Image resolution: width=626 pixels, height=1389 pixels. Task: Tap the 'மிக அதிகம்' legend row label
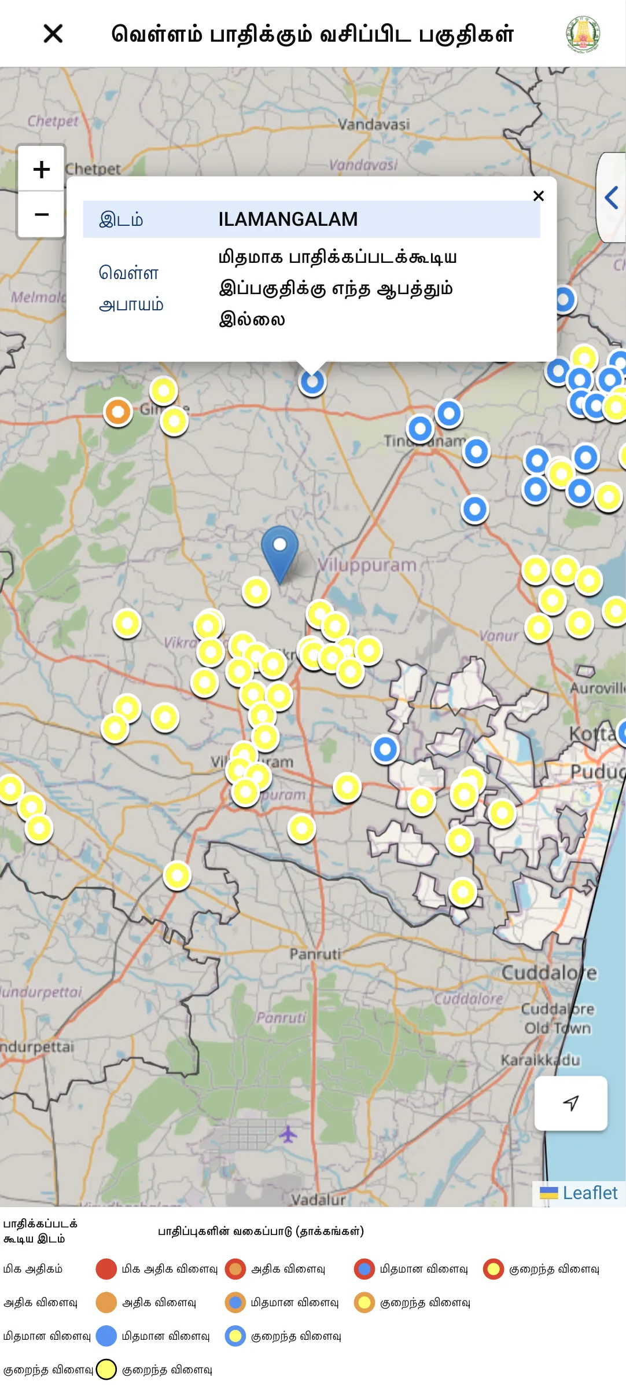click(33, 1269)
